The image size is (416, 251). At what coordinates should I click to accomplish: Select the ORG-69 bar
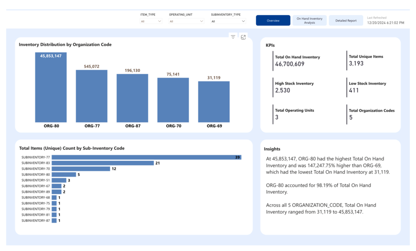pos(214,102)
